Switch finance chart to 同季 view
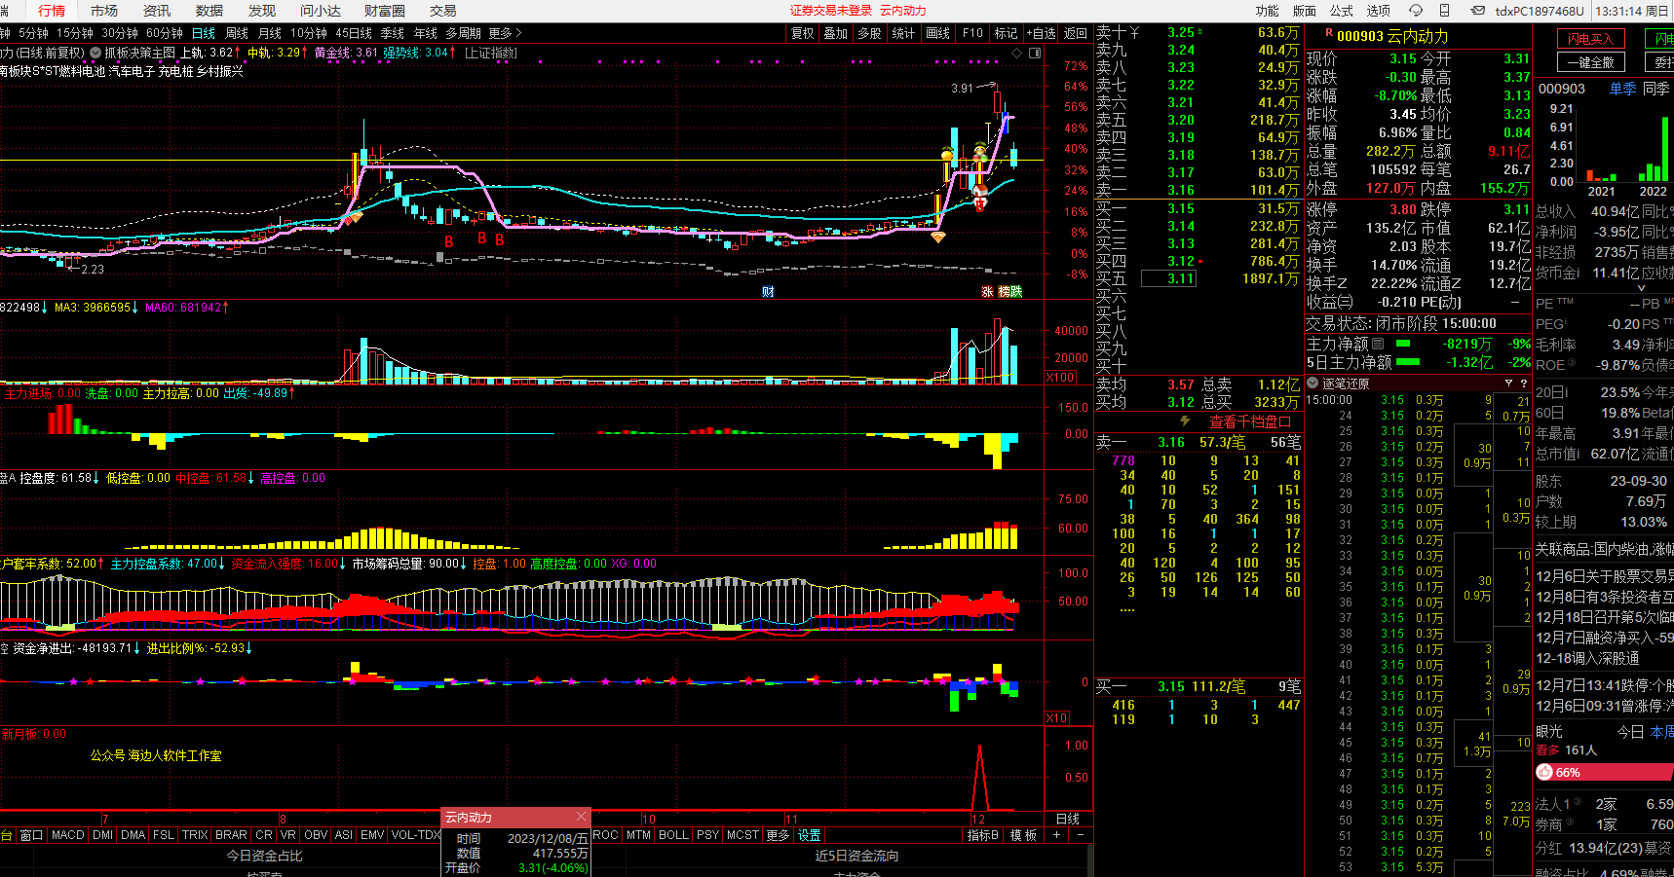Viewport: 1674px width, 877px height. tap(1656, 89)
